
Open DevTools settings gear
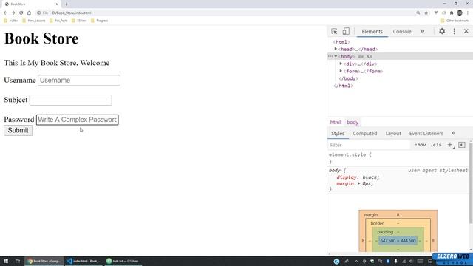[442, 31]
